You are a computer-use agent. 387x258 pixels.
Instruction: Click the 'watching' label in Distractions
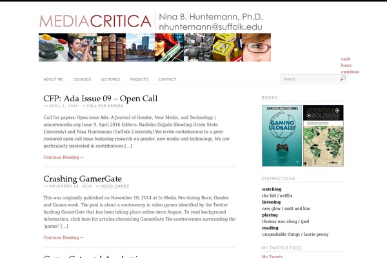(272, 189)
